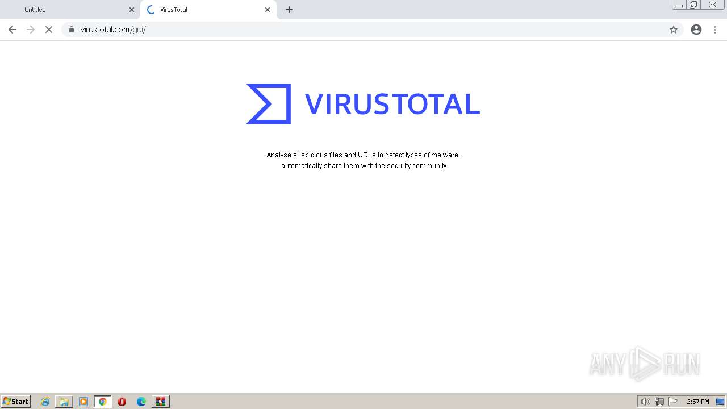
Task: Launch Opera from the taskbar
Action: coord(122,402)
